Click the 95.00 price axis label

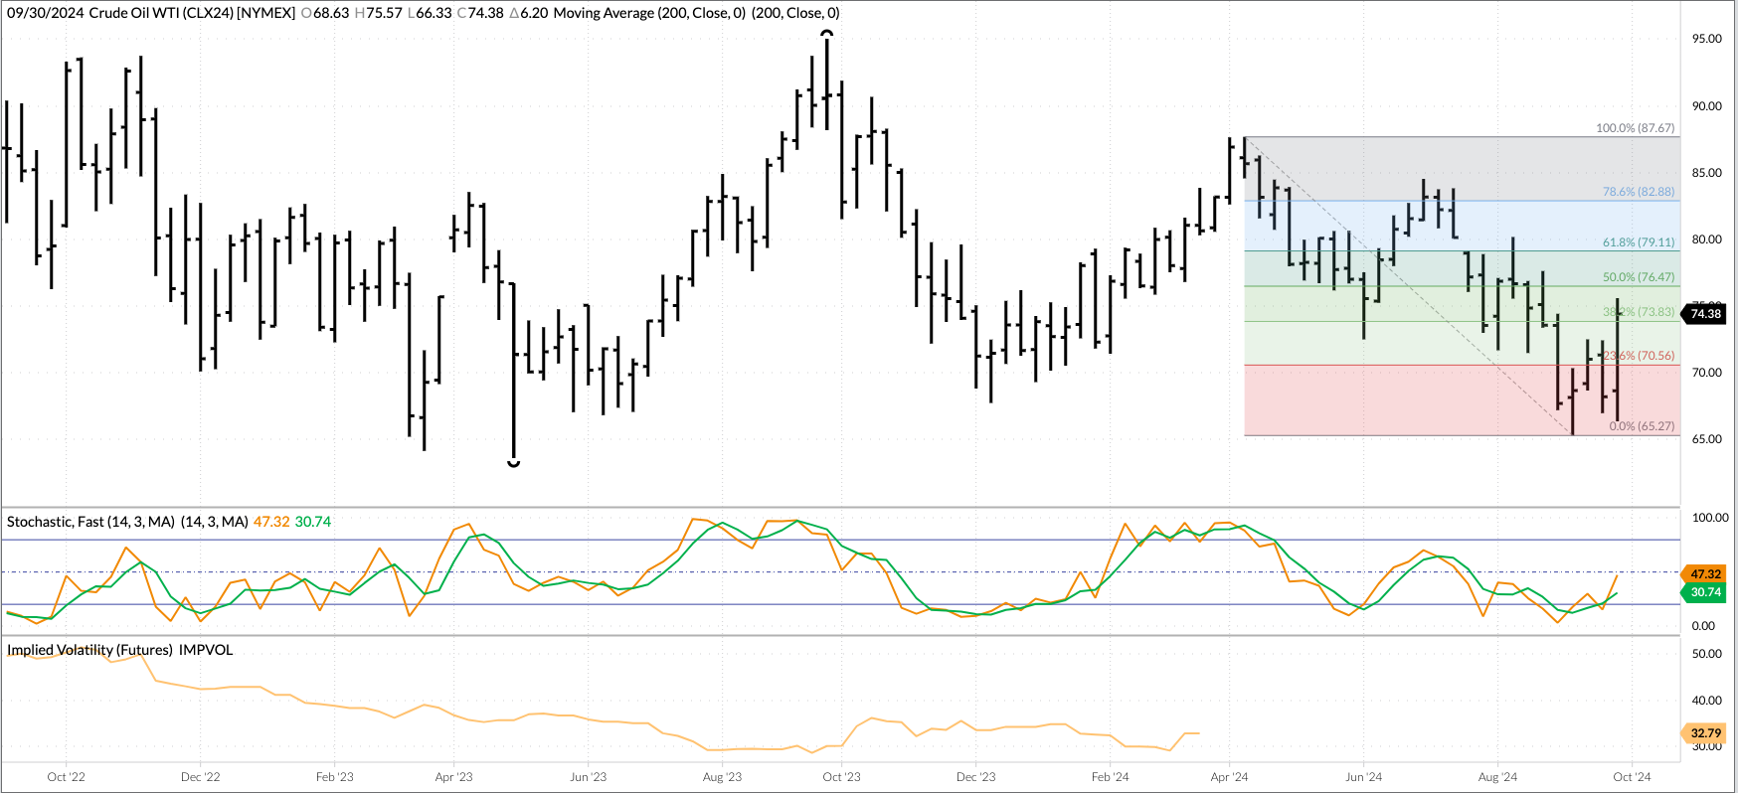tap(1706, 39)
